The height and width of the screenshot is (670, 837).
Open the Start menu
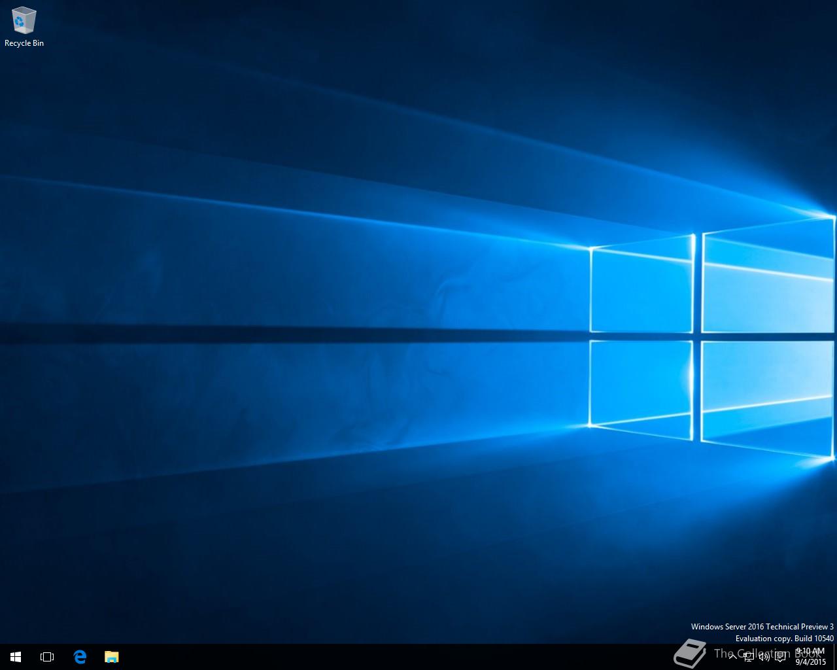tap(16, 657)
